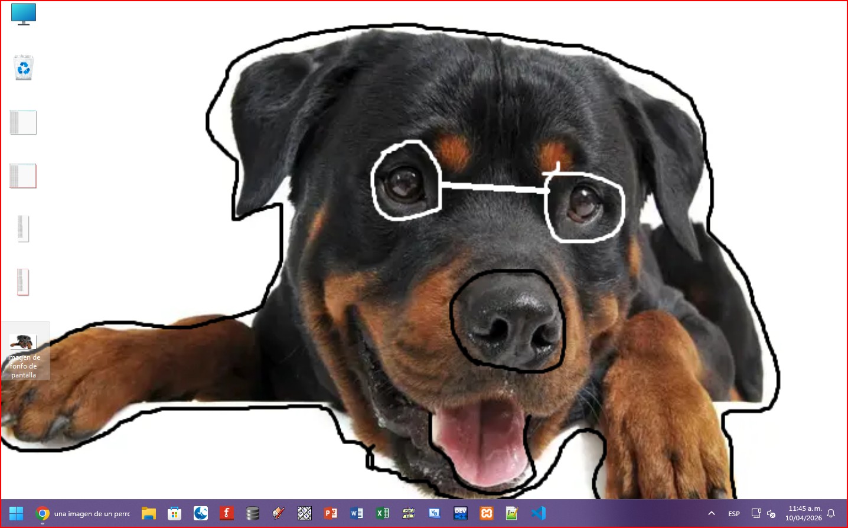Open Excel from the taskbar
Image resolution: width=848 pixels, height=528 pixels.
383,513
